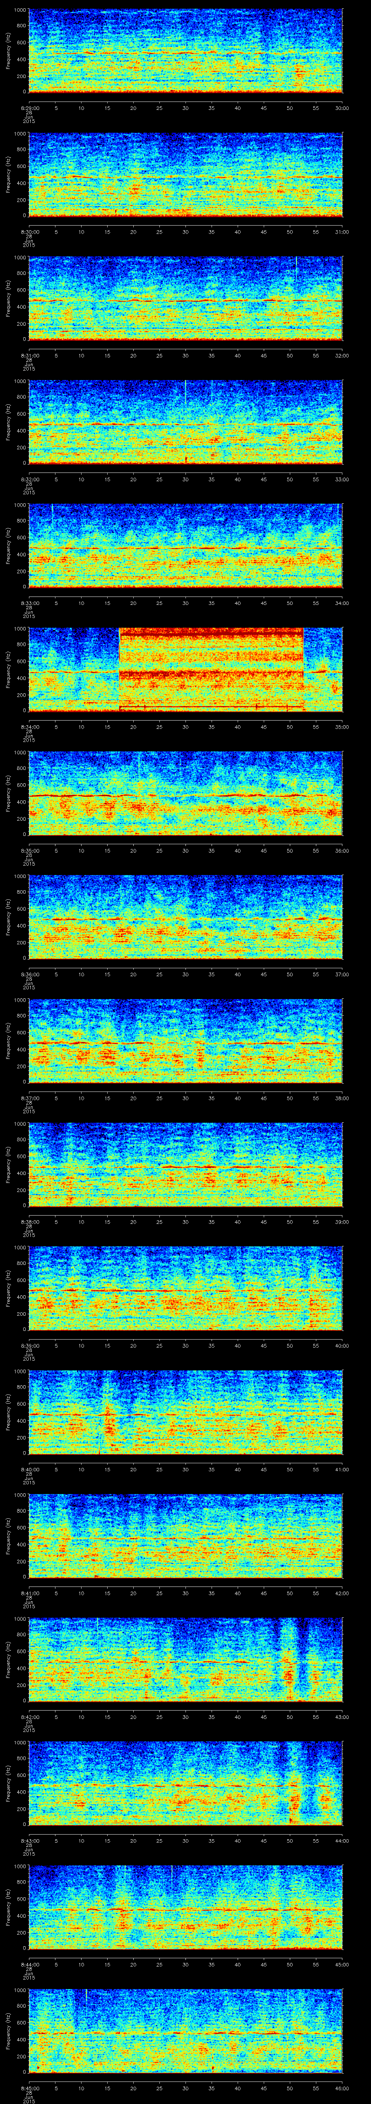
Task: Select the spectrogram plot starting at 8:38:00
Action: (x=185, y=1164)
